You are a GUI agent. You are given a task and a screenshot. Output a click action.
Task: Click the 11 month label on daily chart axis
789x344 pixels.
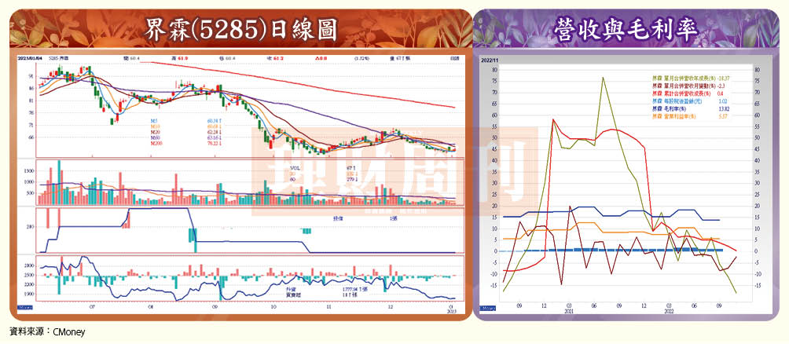pyautogui.click(x=328, y=306)
